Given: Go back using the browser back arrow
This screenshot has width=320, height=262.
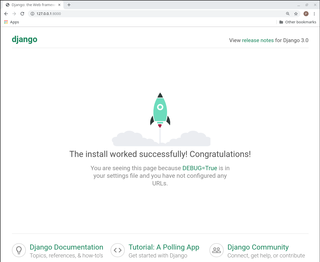Looking at the screenshot, I should [x=6, y=14].
